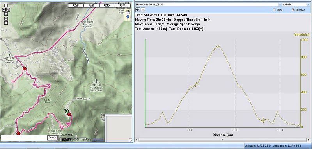This screenshot has width=312, height=149.
Task: Switch to the 地球 earth view
Action: click(123, 5)
